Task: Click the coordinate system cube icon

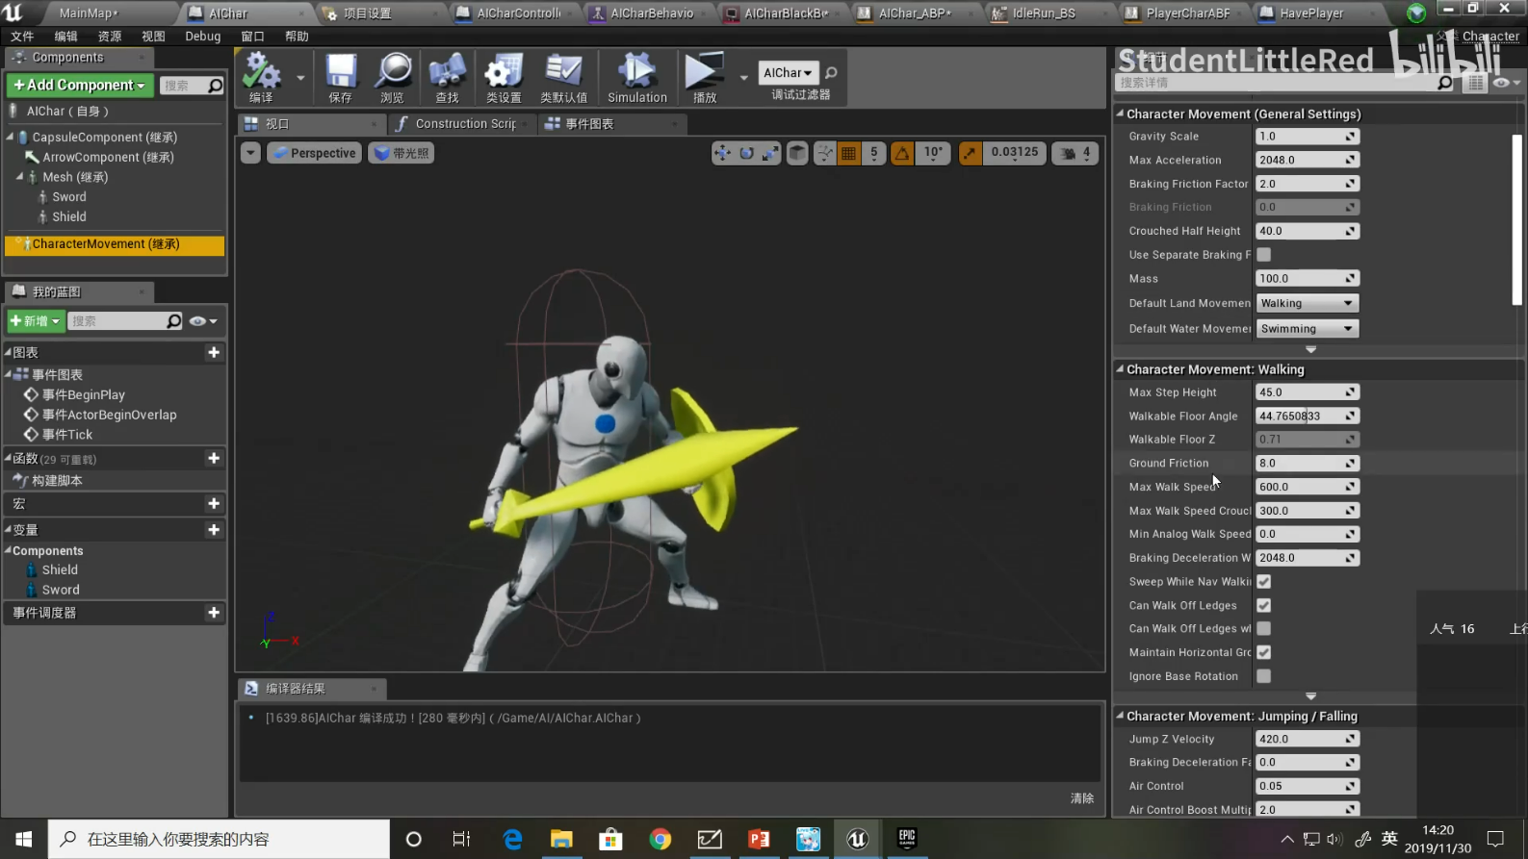Action: coord(797,153)
